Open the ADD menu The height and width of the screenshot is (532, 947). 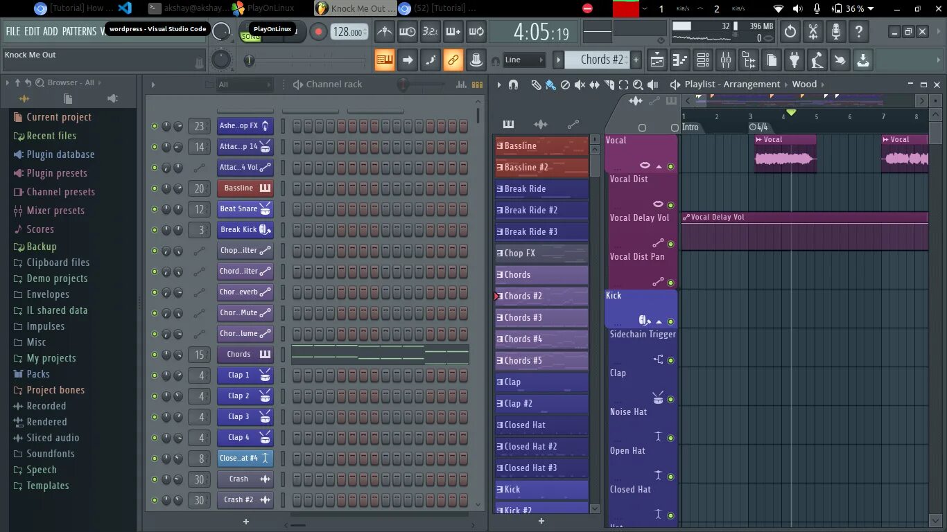click(51, 31)
